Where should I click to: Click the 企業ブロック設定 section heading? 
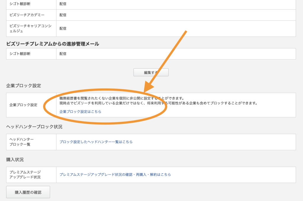[x=24, y=86]
